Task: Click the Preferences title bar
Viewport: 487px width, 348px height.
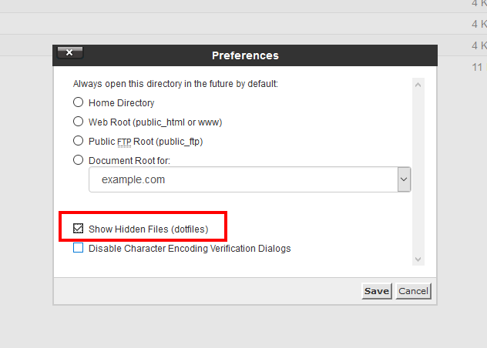Action: 245,55
